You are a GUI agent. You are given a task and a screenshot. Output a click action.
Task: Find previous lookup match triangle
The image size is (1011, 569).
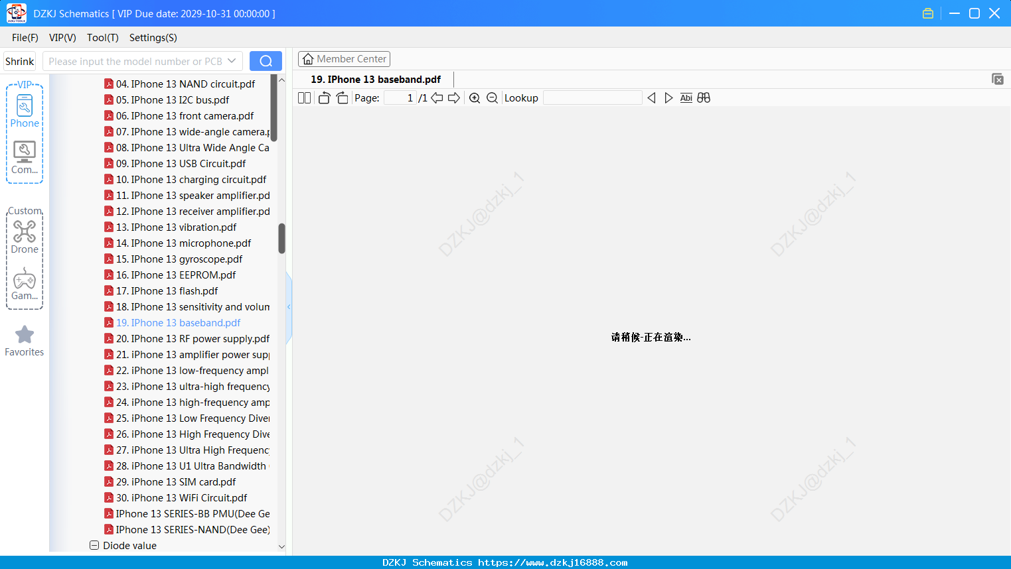click(651, 98)
